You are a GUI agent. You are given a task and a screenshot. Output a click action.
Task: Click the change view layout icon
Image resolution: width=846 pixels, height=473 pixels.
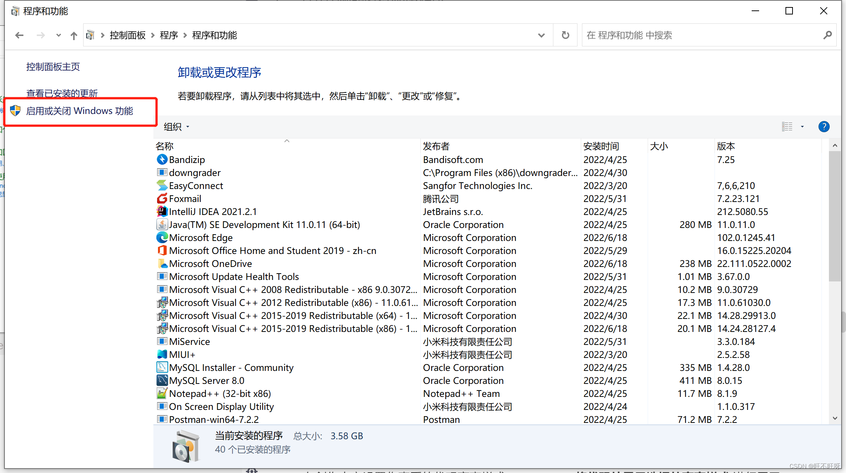[x=787, y=127]
